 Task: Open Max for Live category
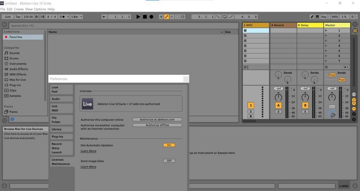pyautogui.click(x=18, y=80)
